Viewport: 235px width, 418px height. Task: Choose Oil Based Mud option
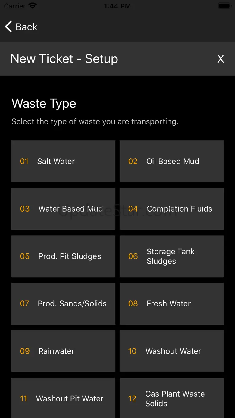[x=171, y=161]
